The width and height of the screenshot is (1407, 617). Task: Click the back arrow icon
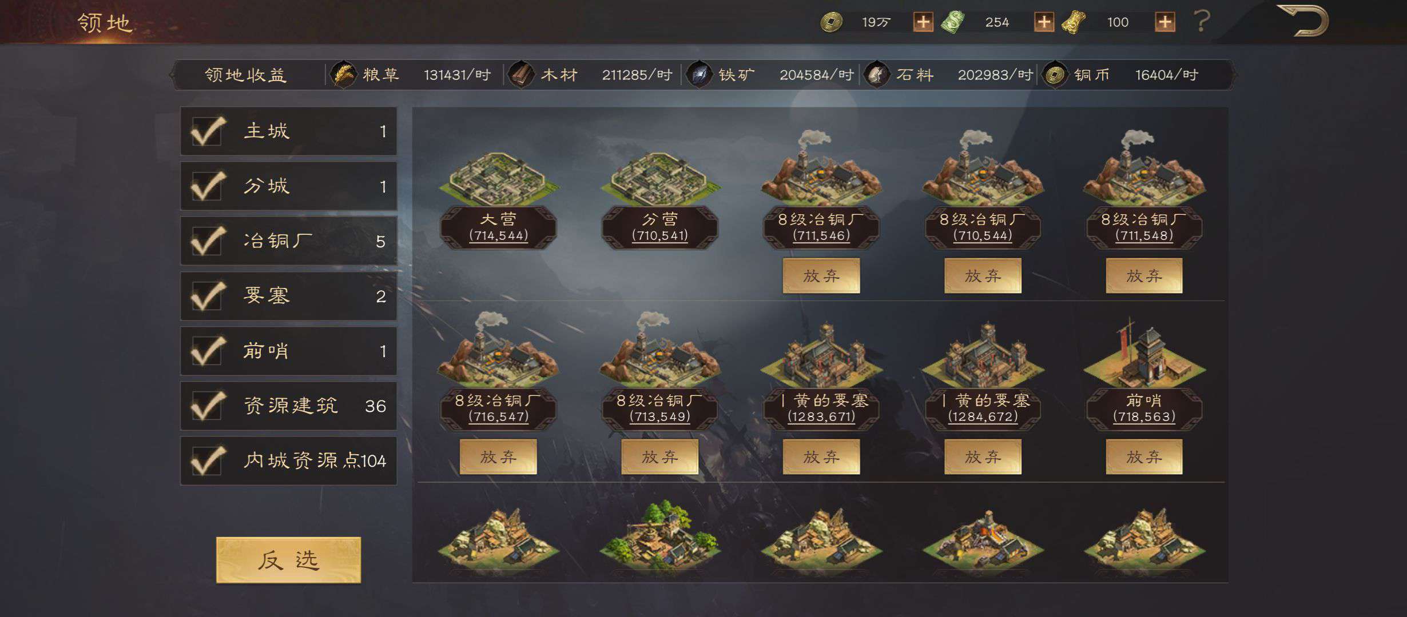tap(1302, 21)
